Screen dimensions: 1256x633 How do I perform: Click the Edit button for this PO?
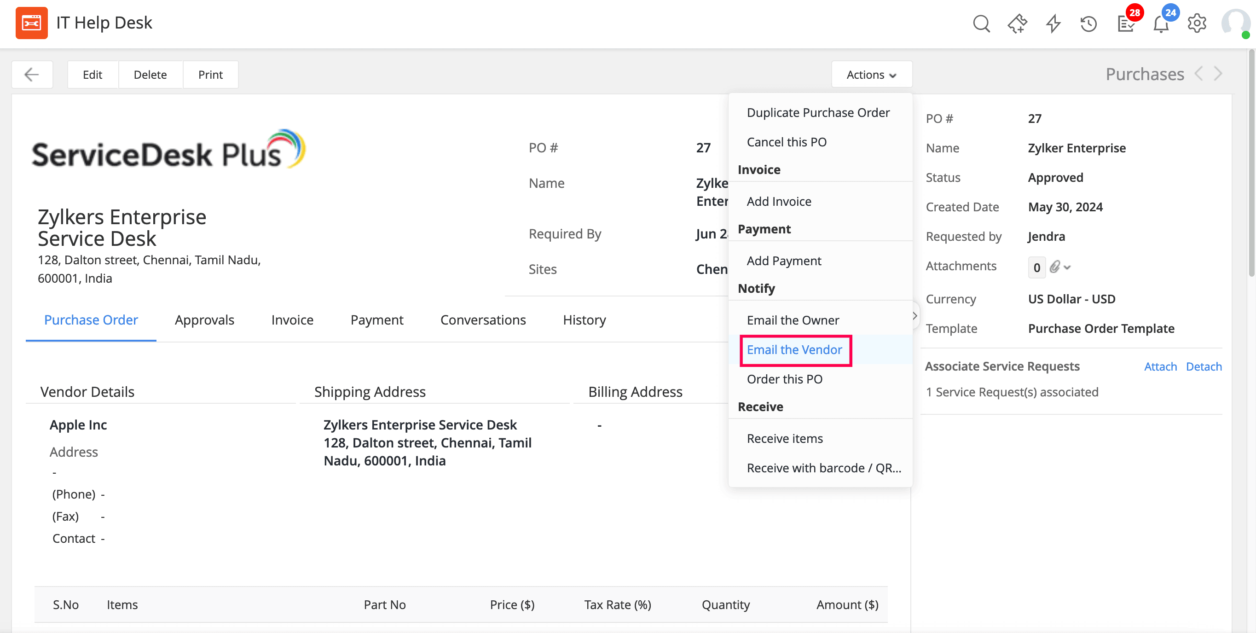tap(91, 74)
